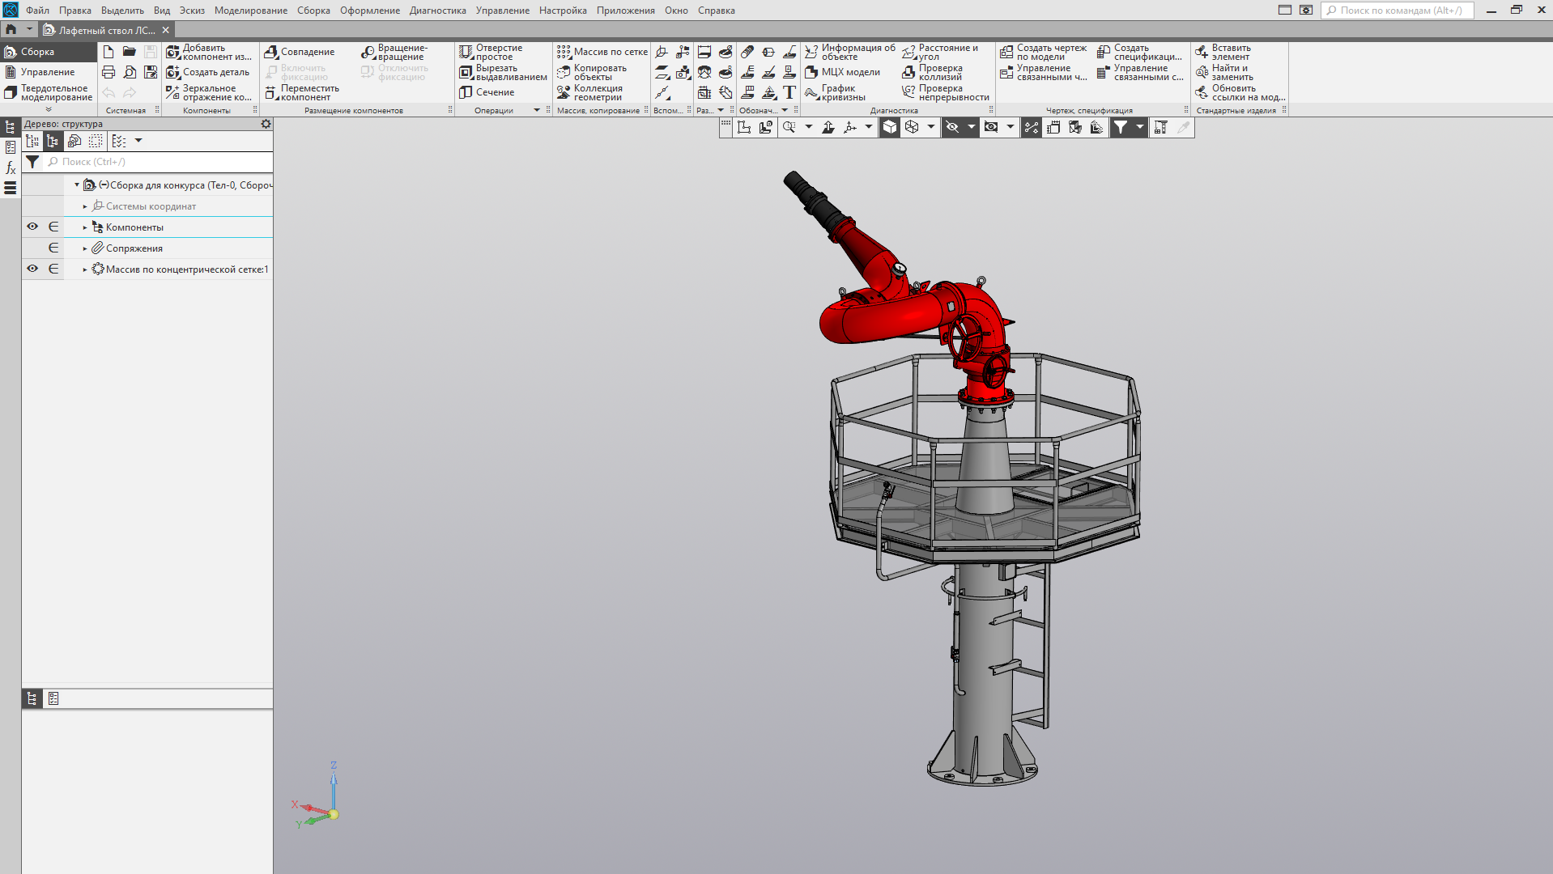The width and height of the screenshot is (1553, 874).
Task: Click the wireframe cube display icon
Action: pyautogui.click(x=912, y=127)
